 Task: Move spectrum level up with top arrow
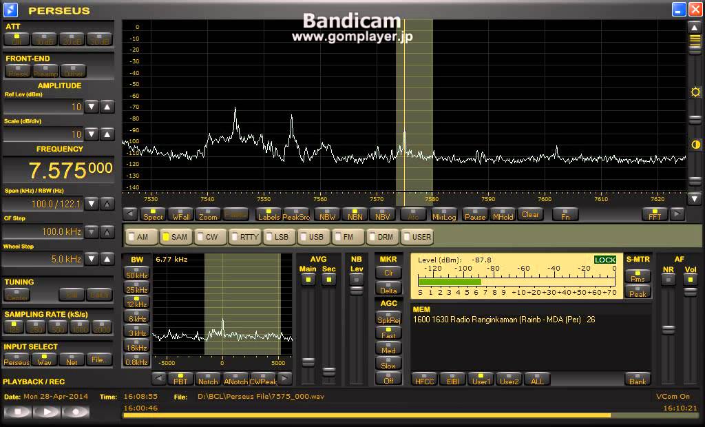click(695, 28)
